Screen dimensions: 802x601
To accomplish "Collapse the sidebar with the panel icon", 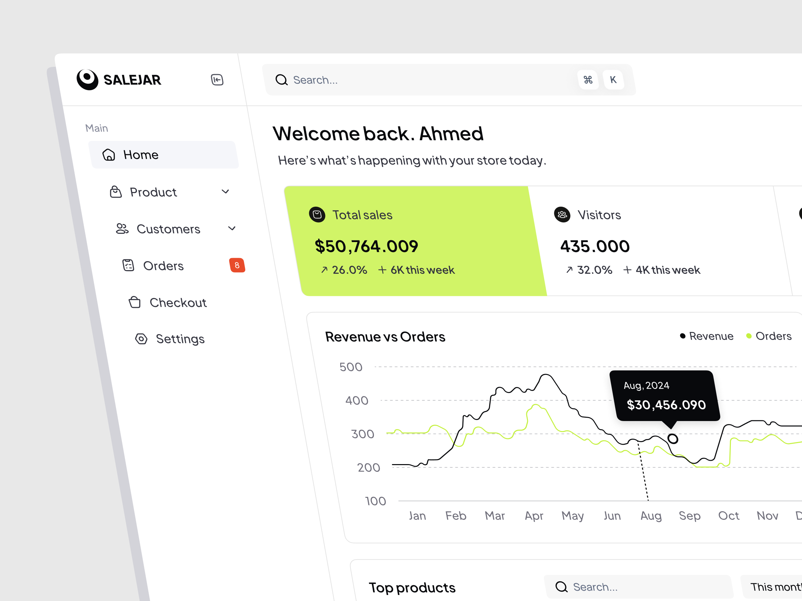I will coord(217,79).
